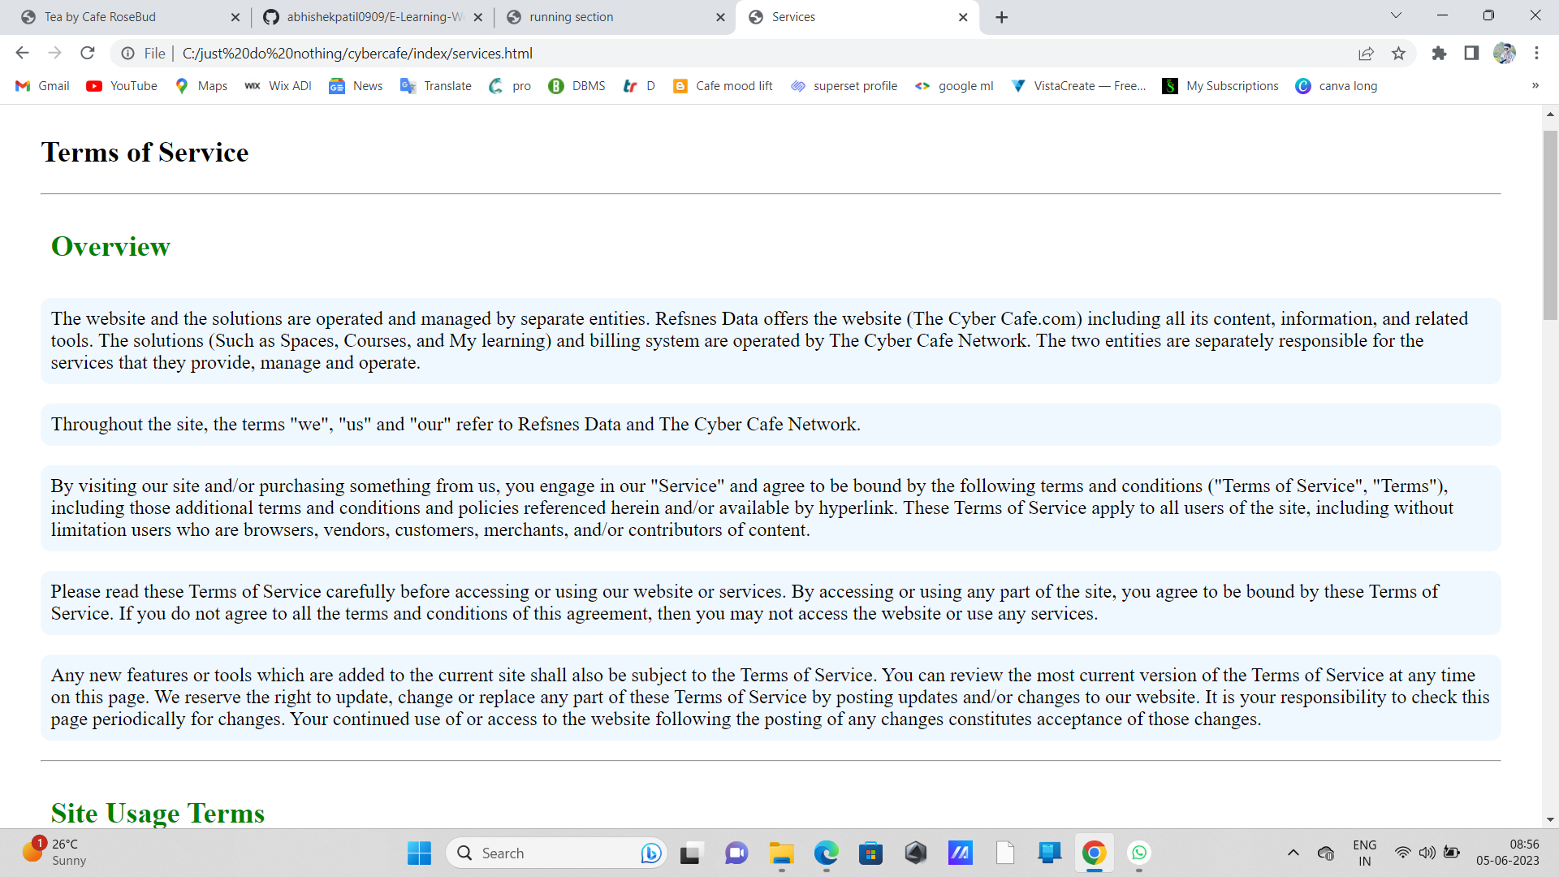Bookmark this page with star icon
Viewport: 1559px width, 877px height.
[x=1398, y=54]
